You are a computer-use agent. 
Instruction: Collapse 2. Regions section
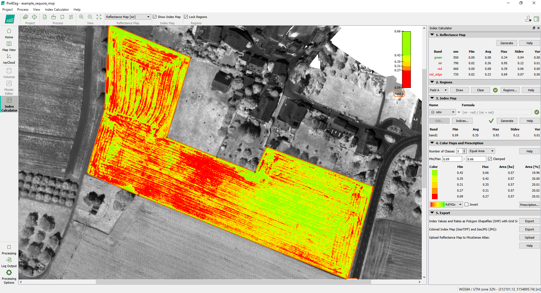click(432, 82)
